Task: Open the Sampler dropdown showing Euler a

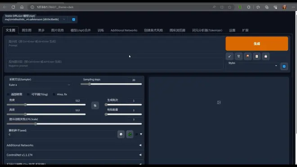Action: (40, 85)
